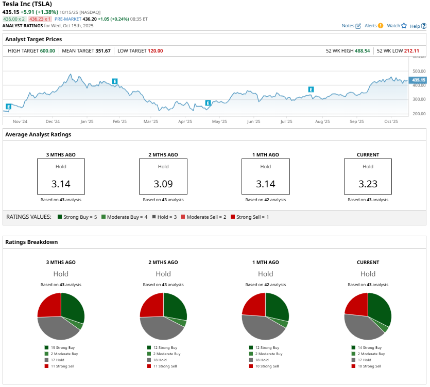This screenshot has height=387, width=430.
Task: Click the orange Alerts exclamation icon
Action: [381, 26]
